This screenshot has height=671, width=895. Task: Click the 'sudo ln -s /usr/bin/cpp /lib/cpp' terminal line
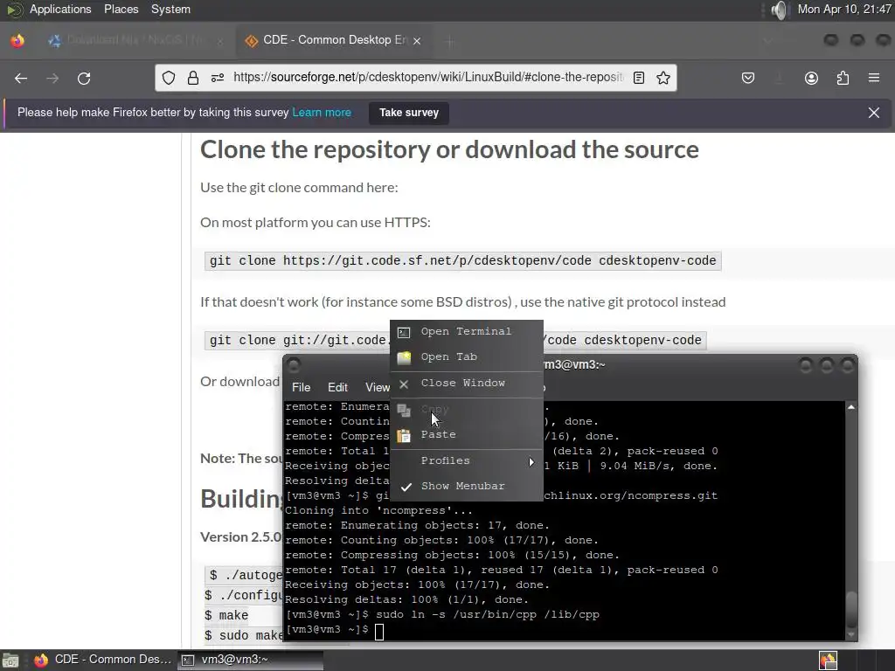click(488, 614)
